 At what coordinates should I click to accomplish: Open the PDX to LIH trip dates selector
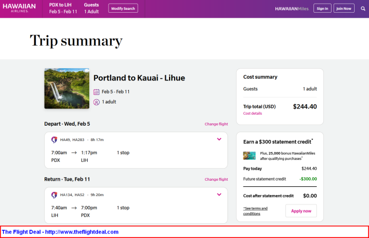tap(63, 8)
